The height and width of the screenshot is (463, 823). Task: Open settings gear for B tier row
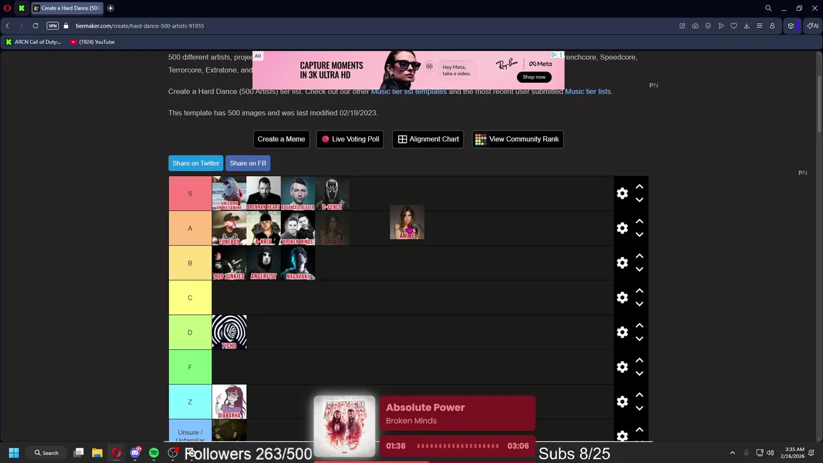(x=622, y=263)
